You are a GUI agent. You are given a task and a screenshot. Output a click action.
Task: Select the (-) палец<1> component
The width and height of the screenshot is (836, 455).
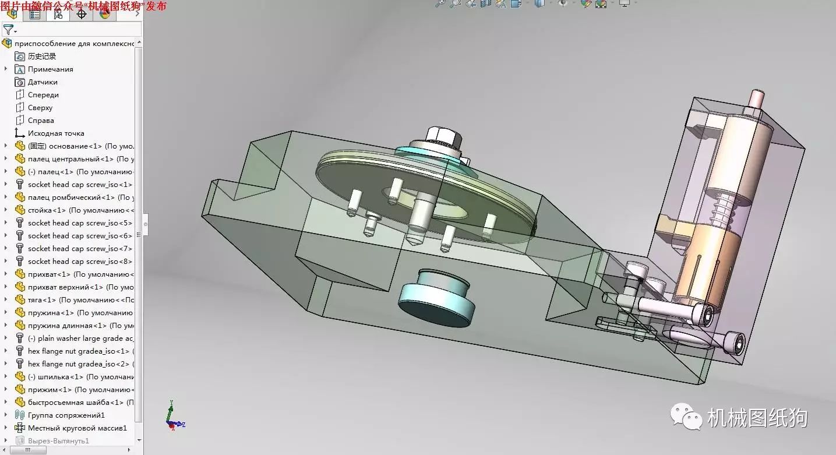81,172
